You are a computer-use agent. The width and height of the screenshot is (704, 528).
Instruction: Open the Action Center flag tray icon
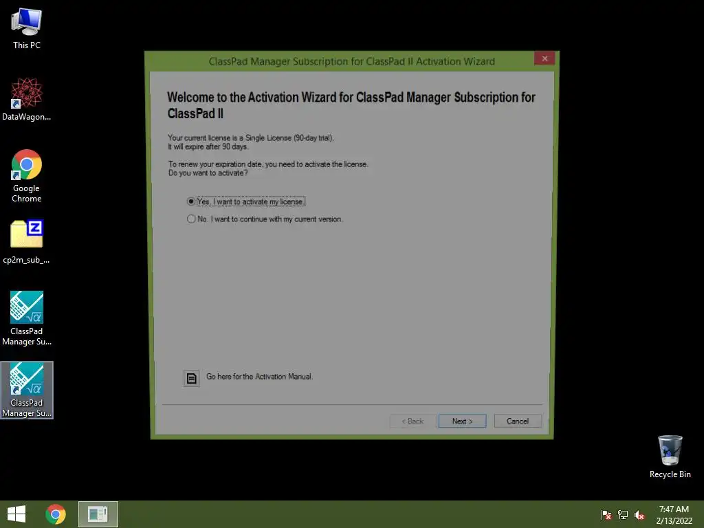tap(606, 515)
